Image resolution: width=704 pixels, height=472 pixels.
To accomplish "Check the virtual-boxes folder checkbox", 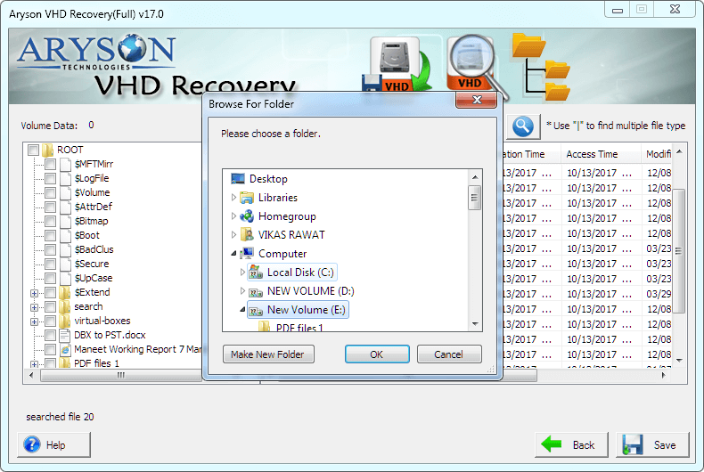I will coord(50,321).
